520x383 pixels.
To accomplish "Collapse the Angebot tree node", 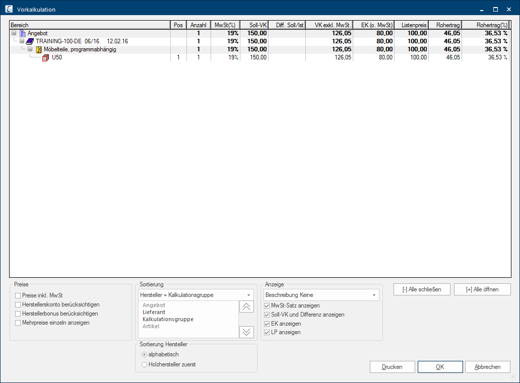I will [14, 33].
